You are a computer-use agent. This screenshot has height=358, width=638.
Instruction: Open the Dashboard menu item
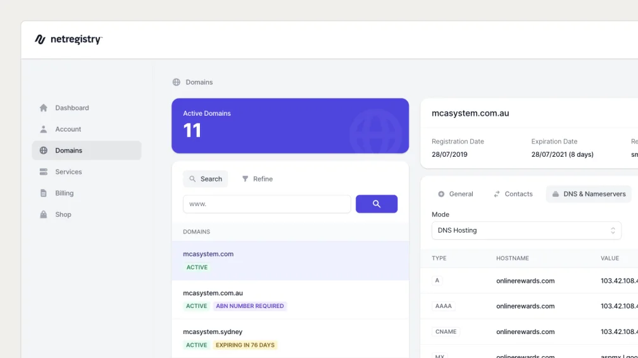click(87, 108)
